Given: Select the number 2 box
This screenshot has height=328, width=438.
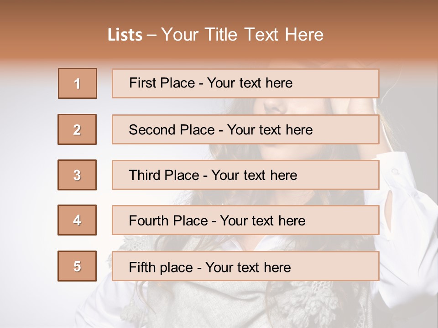Looking at the screenshot, I should pyautogui.click(x=77, y=129).
